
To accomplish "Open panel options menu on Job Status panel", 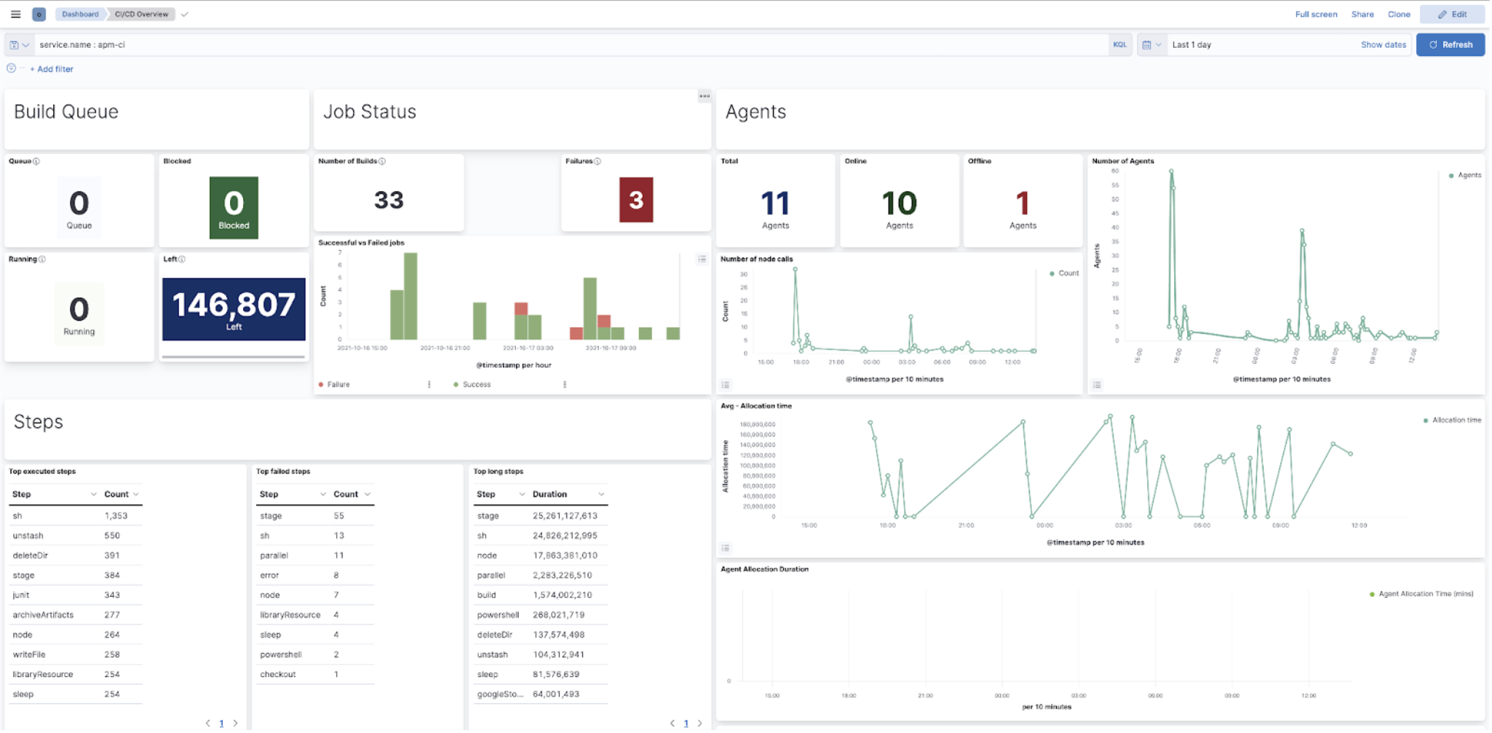I will pos(703,95).
